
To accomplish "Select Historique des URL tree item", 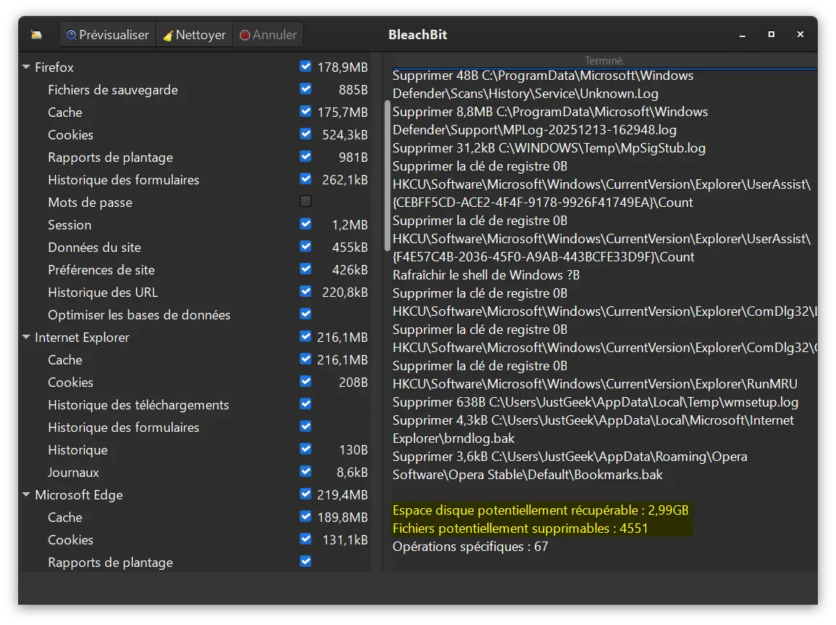I will click(x=103, y=293).
